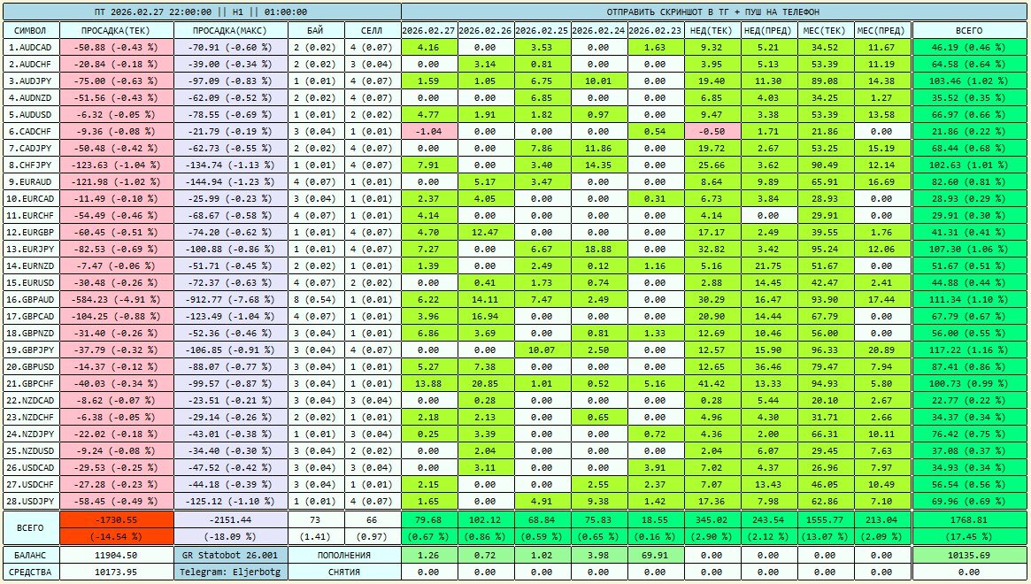1031x584 pixels.
Task: Click the GR Statobot 26.001 label
Action: tap(231, 555)
